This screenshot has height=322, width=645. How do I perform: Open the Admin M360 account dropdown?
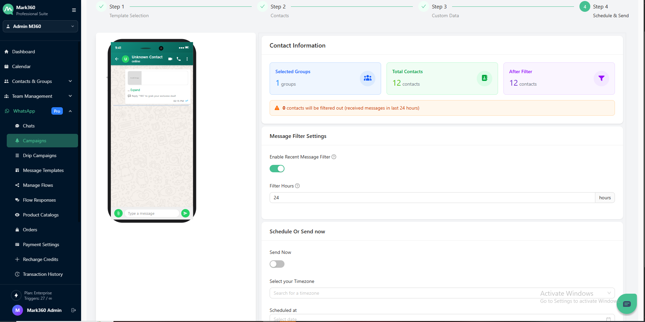click(x=40, y=26)
